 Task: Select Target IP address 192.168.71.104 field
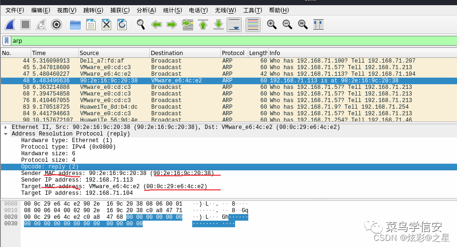[77, 193]
